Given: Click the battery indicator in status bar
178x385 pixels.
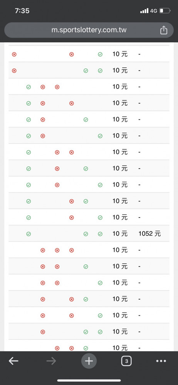Looking at the screenshot, I should click(165, 11).
